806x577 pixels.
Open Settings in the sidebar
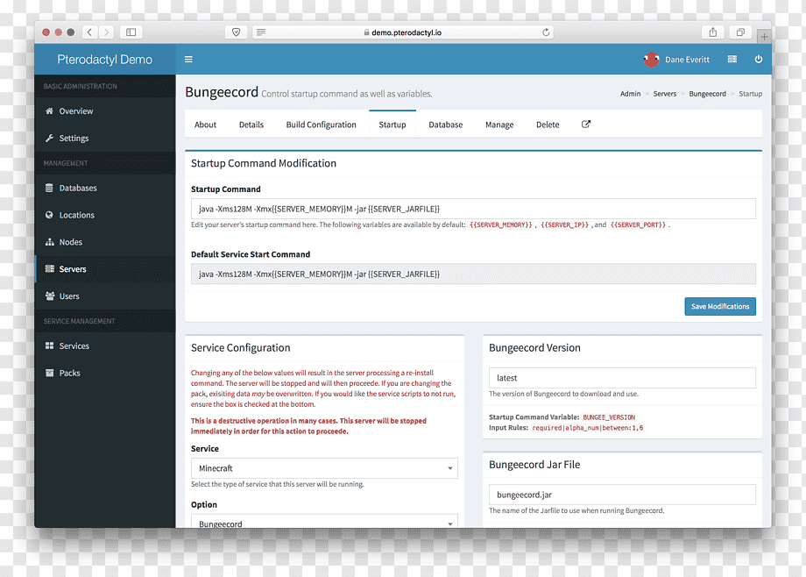click(105, 138)
